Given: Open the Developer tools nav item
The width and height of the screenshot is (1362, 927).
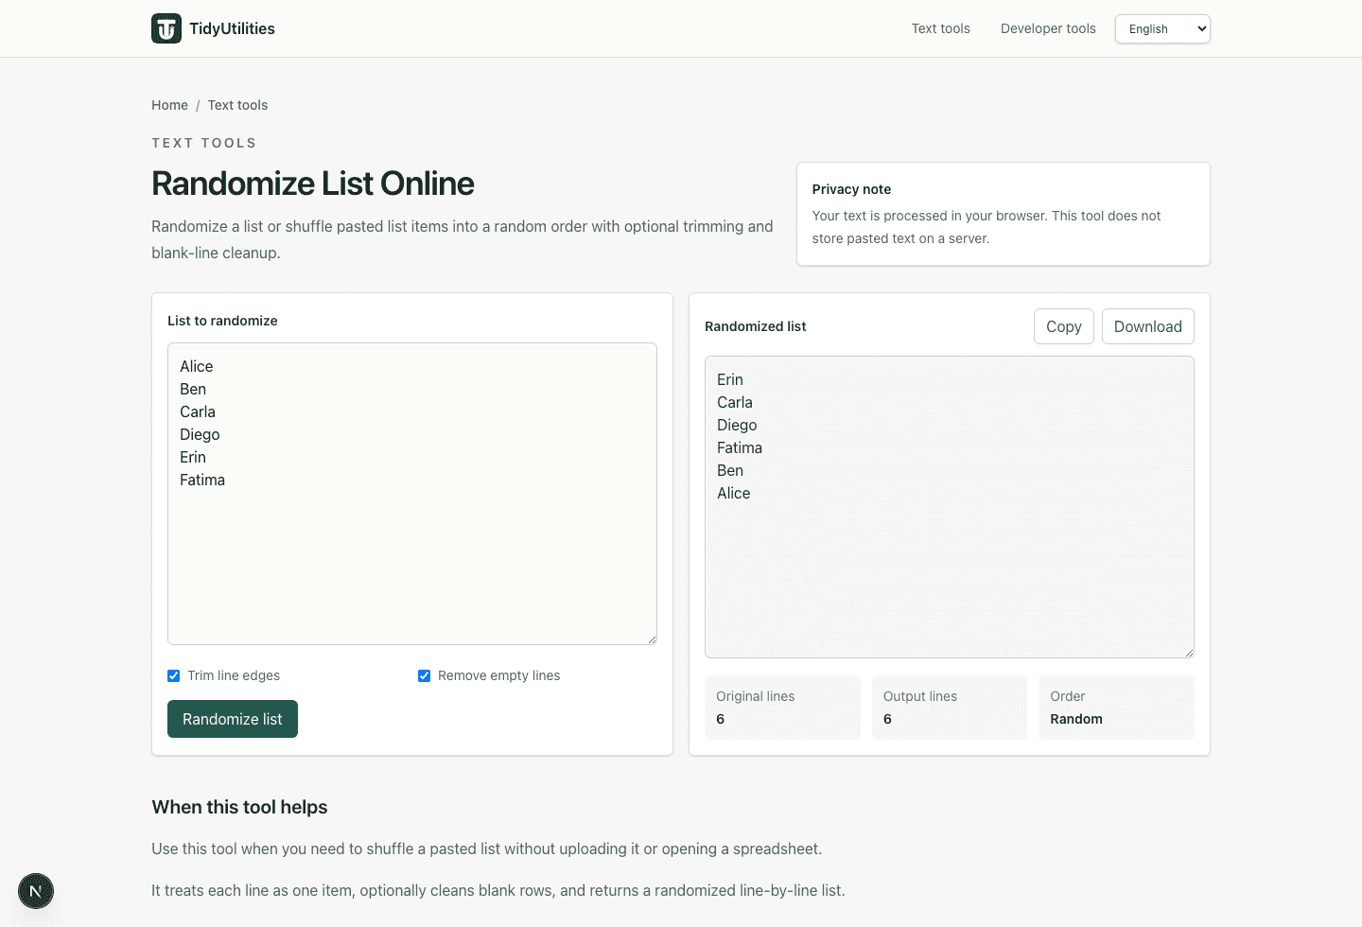Looking at the screenshot, I should point(1048,28).
